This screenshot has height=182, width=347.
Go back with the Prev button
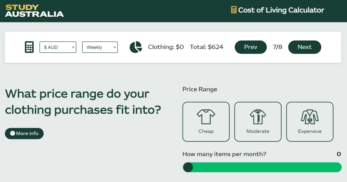[x=251, y=47]
